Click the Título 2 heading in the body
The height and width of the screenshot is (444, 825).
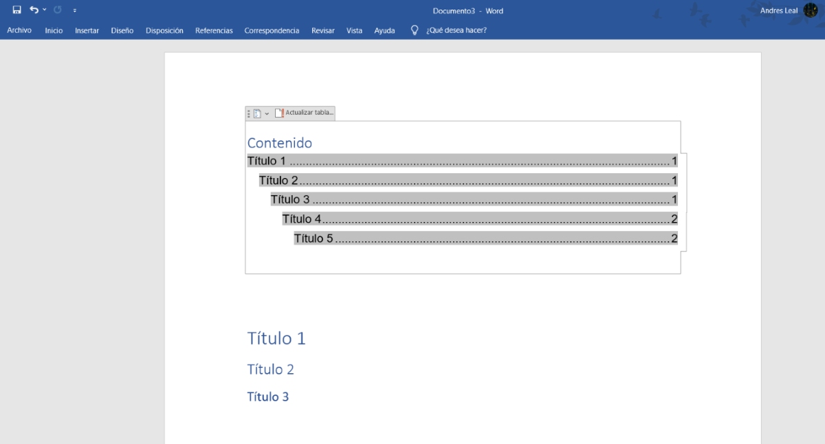click(270, 369)
